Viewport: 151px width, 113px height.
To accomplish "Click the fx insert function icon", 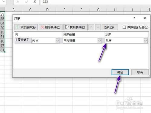I will pyautogui.click(x=35, y=2).
